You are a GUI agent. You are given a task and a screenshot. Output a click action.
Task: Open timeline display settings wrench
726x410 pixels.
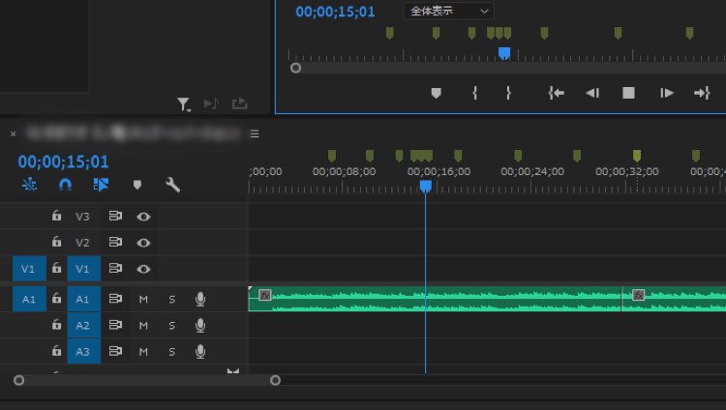pyautogui.click(x=172, y=185)
